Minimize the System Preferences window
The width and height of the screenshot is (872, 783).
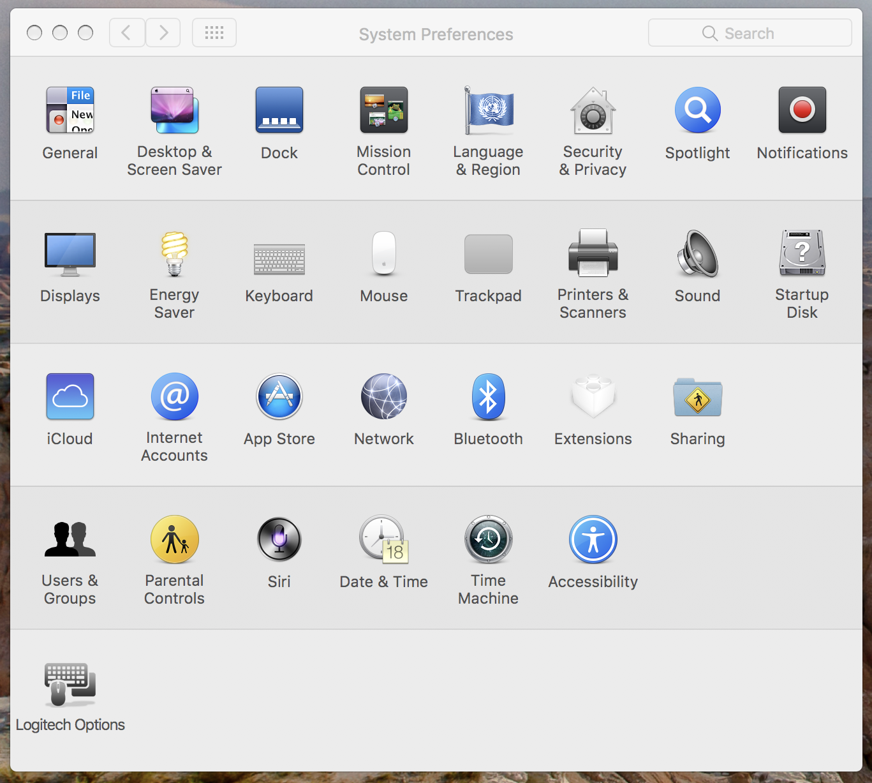coord(60,33)
